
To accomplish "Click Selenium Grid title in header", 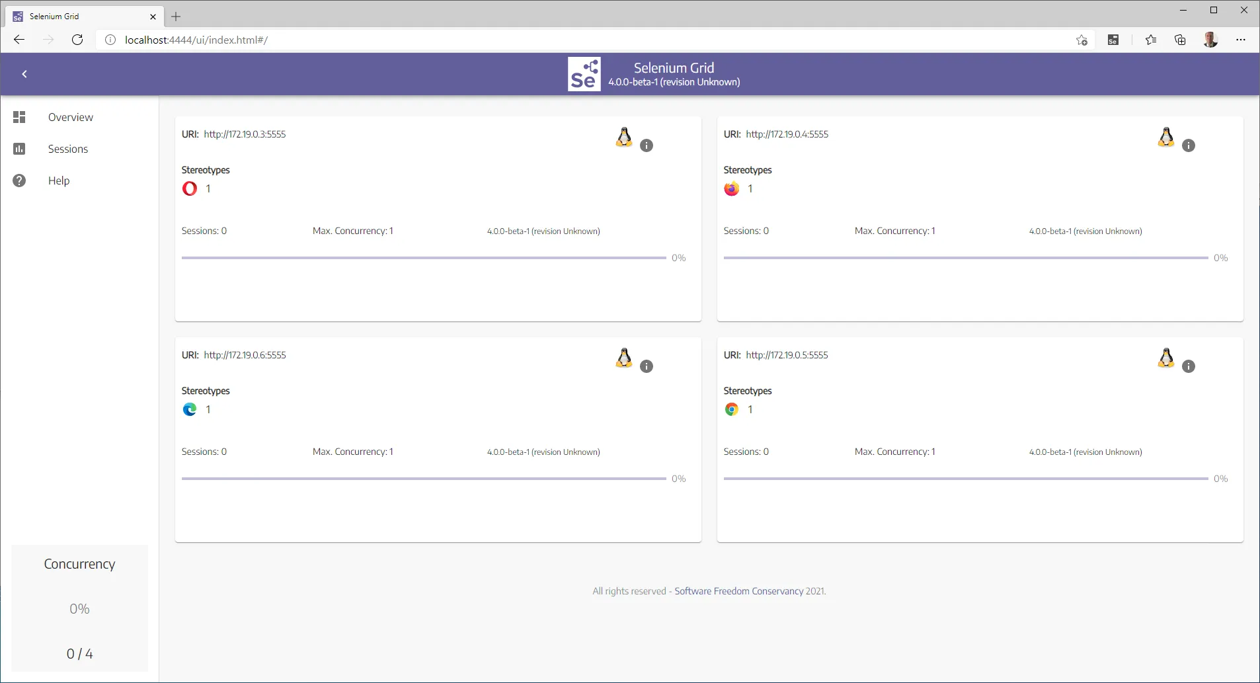I will point(674,67).
